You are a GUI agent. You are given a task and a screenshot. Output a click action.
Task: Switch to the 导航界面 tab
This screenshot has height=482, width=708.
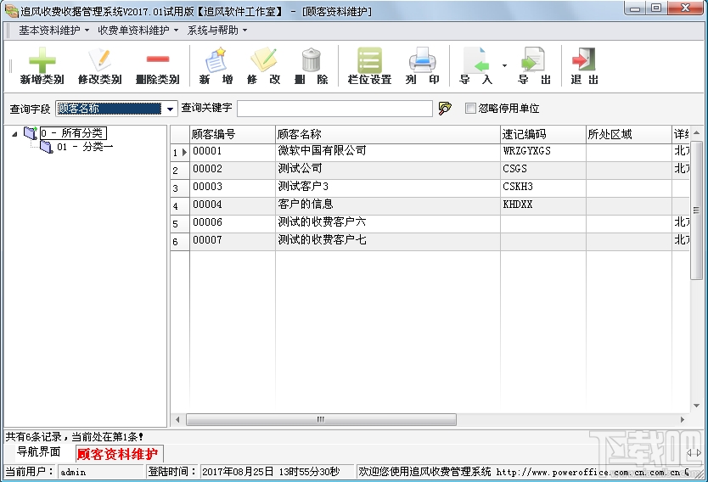click(39, 451)
